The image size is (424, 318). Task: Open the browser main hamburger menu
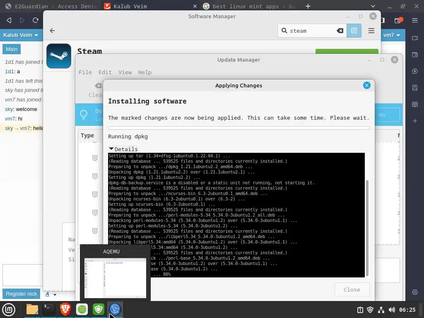(x=415, y=20)
